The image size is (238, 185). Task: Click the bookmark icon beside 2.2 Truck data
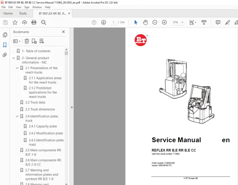22,102
